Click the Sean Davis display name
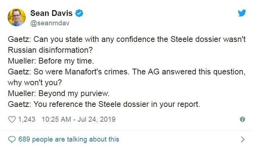Image resolution: width=253 pixels, height=147 pixels. (51, 13)
